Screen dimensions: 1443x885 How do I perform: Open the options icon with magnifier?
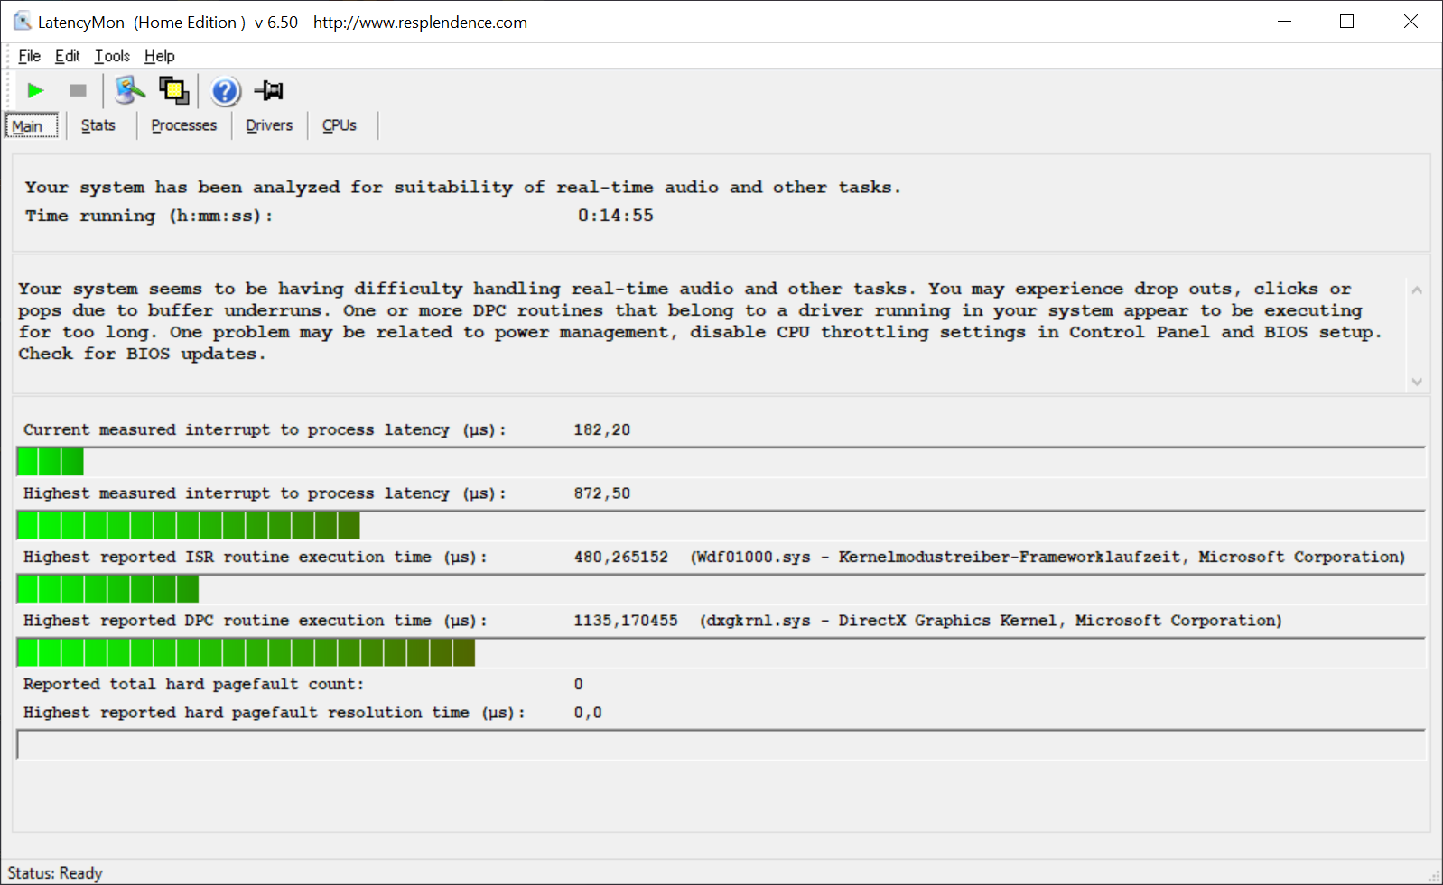pos(130,90)
